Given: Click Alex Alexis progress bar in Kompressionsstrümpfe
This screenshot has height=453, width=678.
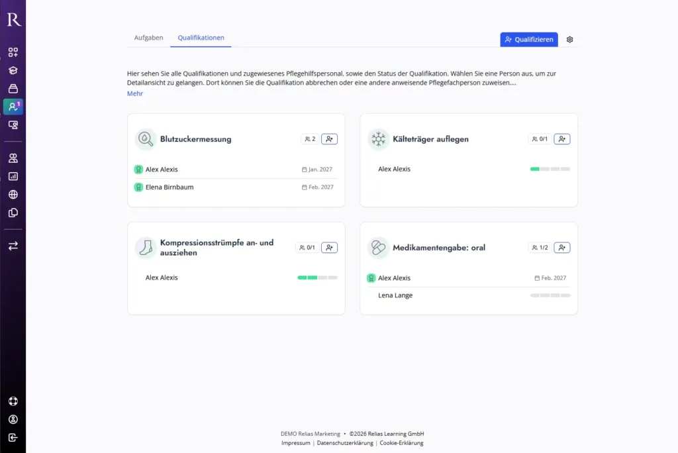Looking at the screenshot, I should tap(317, 277).
